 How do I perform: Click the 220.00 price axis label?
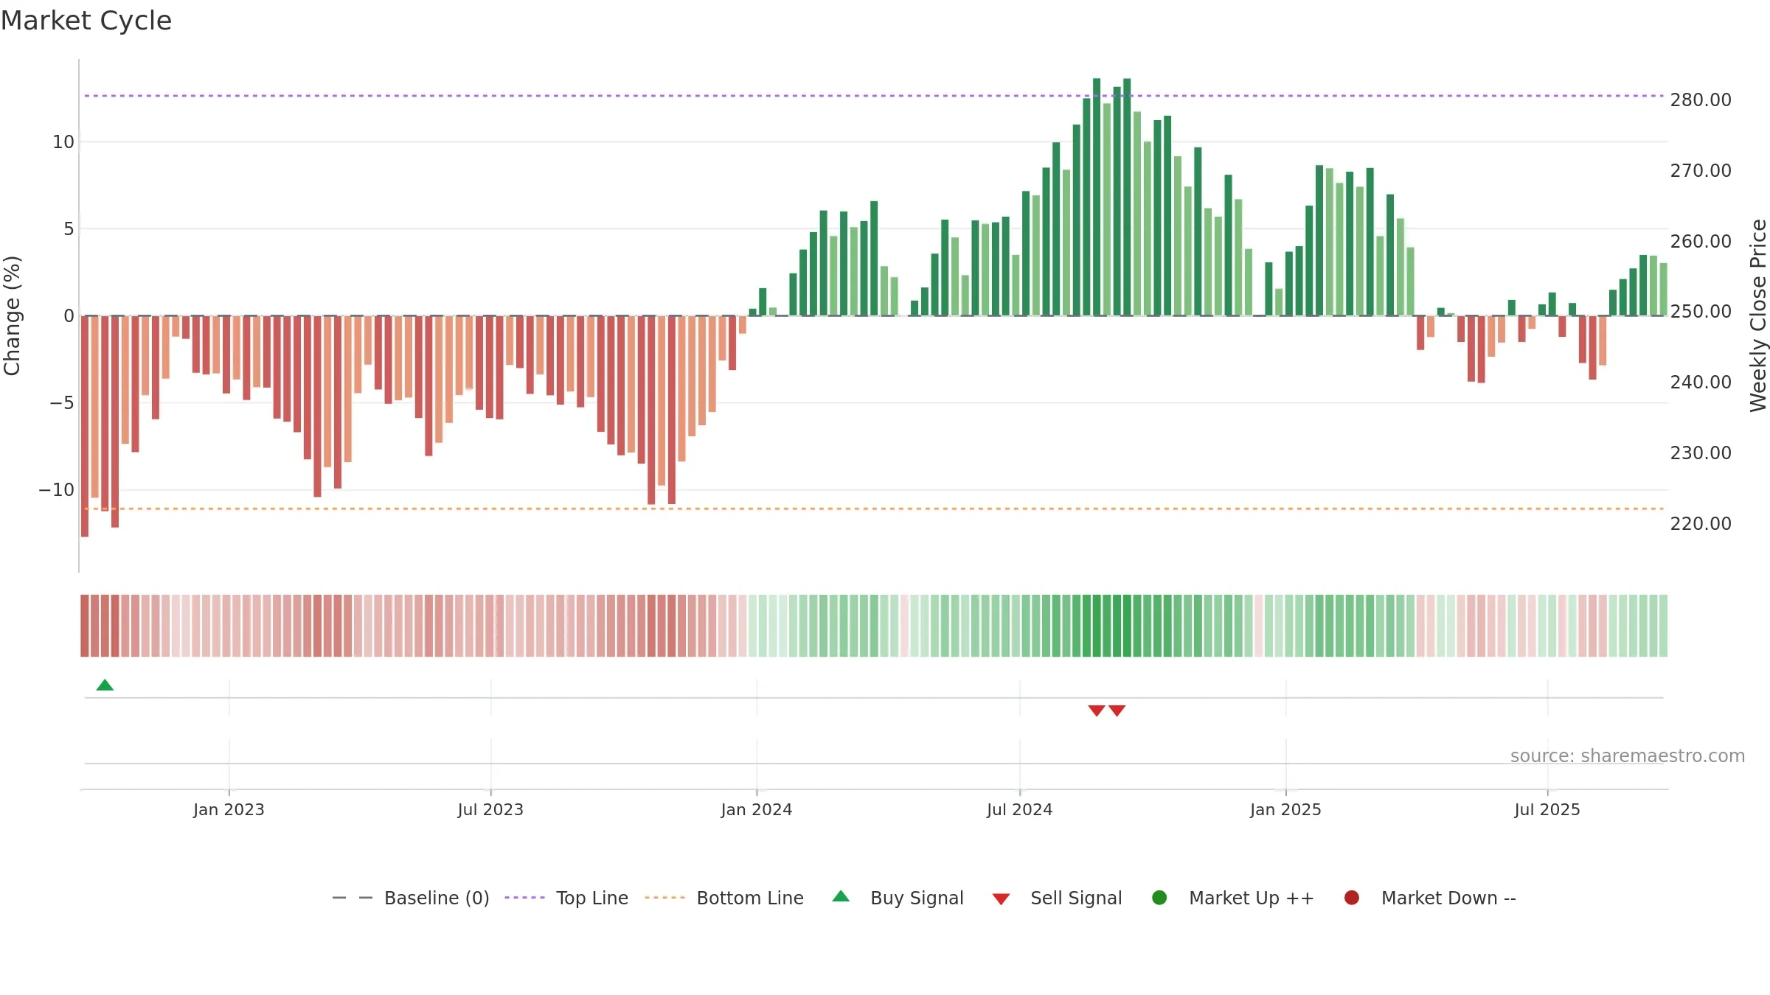tap(1701, 523)
